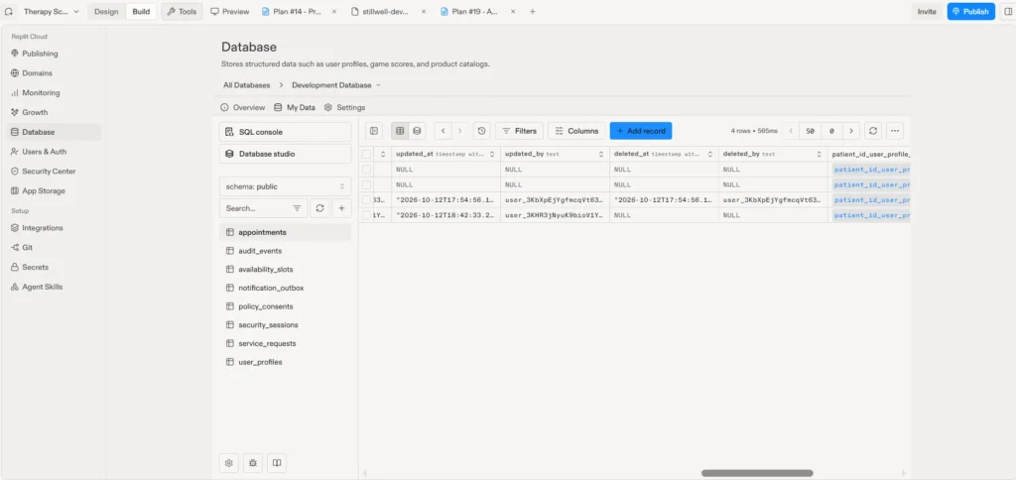Switch to the Overview tab

[x=243, y=107]
